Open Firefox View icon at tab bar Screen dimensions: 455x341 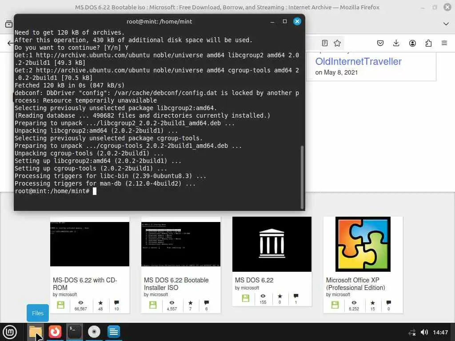click(x=9, y=24)
